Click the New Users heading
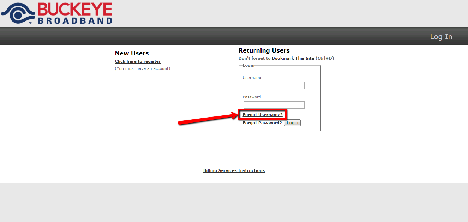 point(132,53)
